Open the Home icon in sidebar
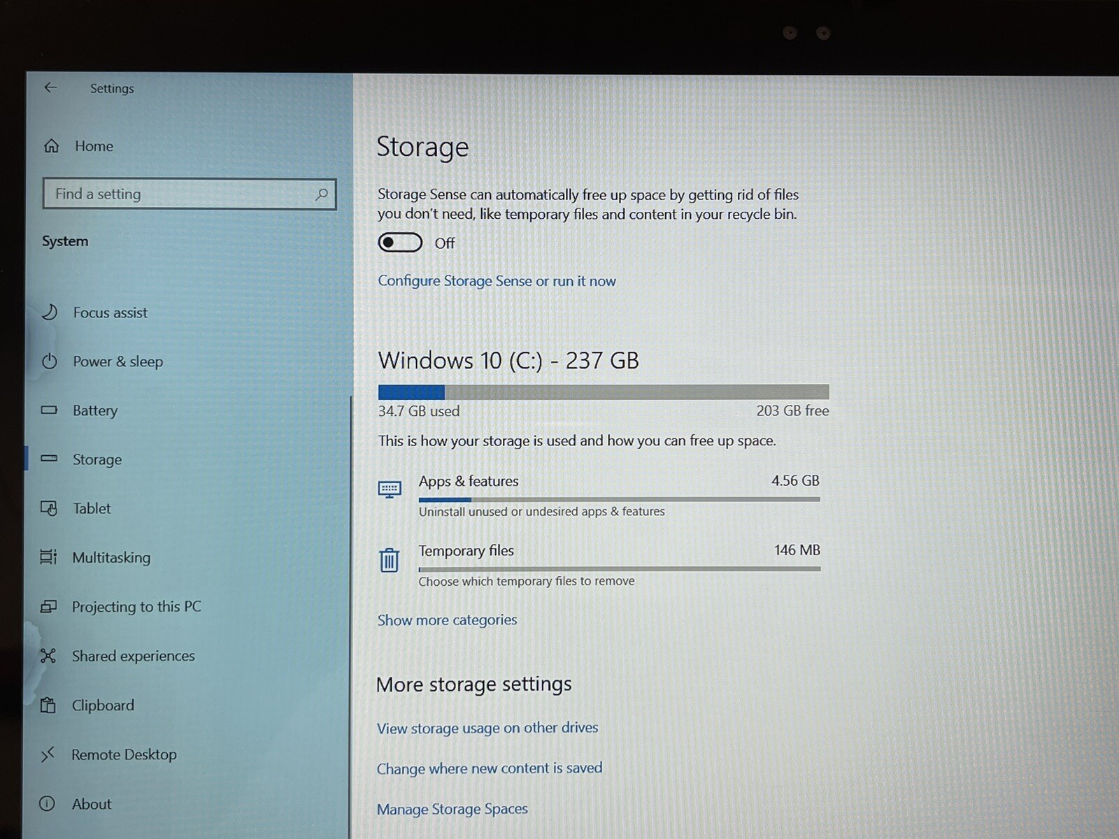Viewport: 1119px width, 839px height. point(52,146)
